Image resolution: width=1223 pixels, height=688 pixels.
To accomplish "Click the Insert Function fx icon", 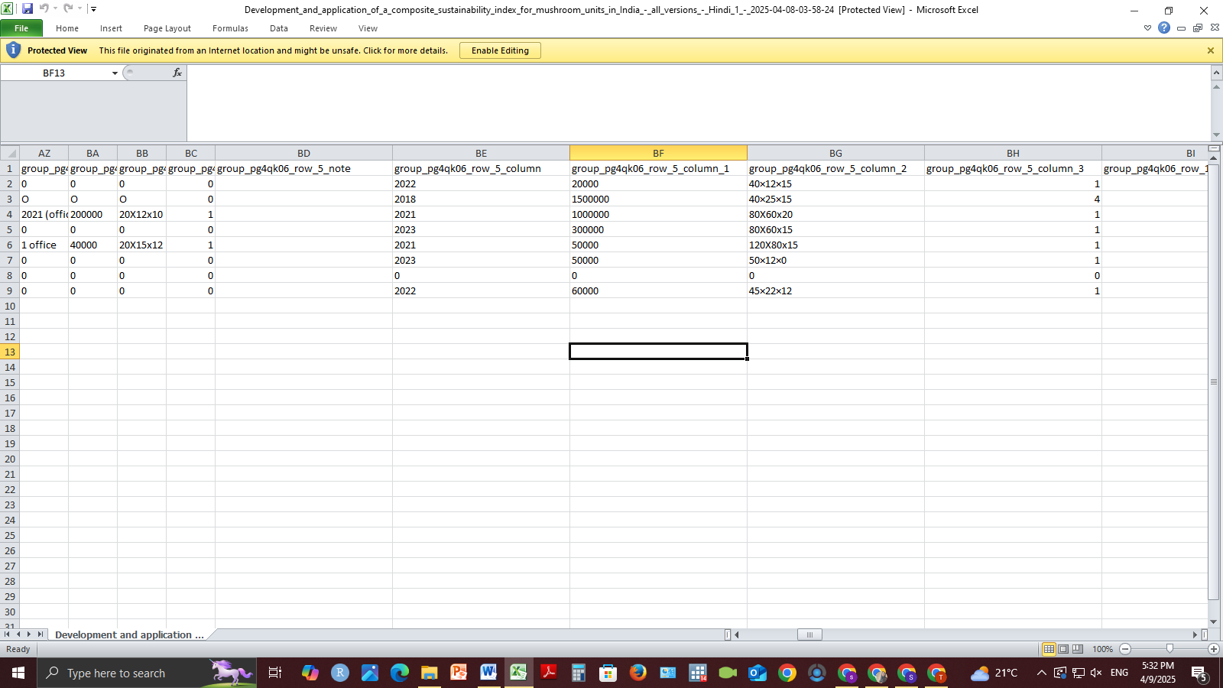I will 177,73.
